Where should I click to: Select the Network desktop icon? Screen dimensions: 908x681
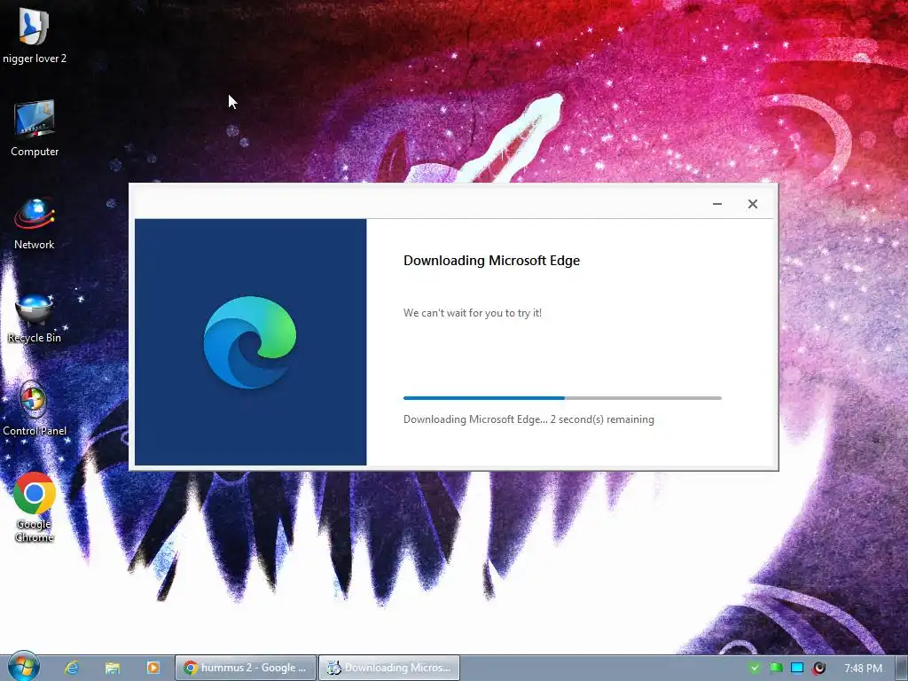click(x=35, y=223)
